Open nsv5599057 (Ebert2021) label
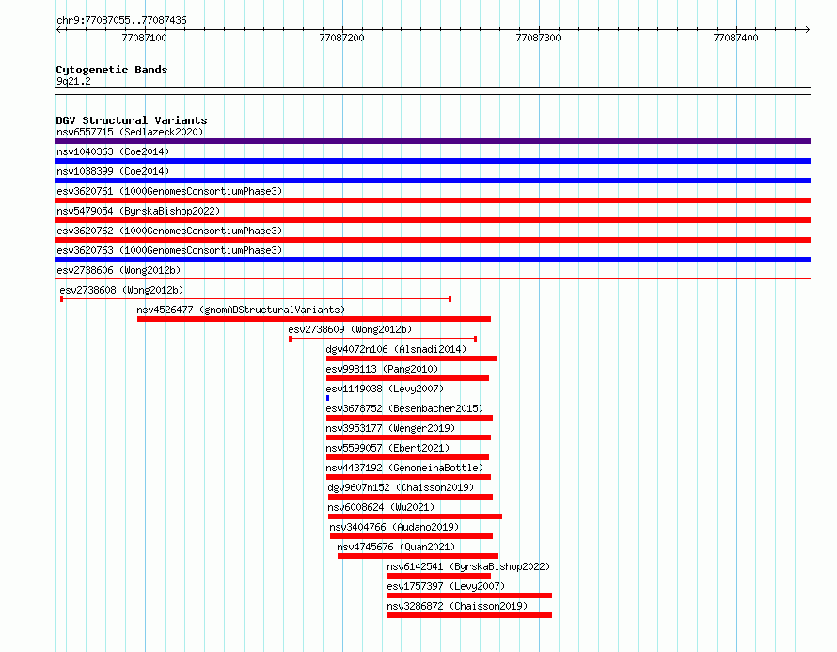This screenshot has height=652, width=837. (387, 448)
